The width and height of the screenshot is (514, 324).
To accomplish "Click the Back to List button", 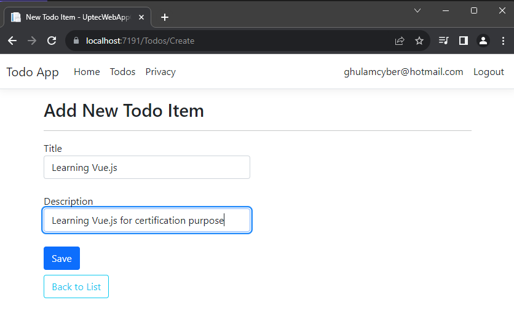I will [76, 286].
